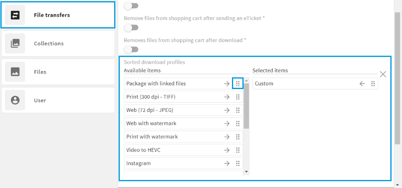Screen dimensions: 402x188
Task: Click right arrow for Print (300 dpi - TIFF)
Action: coord(227,97)
